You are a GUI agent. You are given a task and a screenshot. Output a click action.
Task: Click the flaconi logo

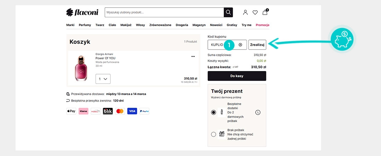(82, 12)
